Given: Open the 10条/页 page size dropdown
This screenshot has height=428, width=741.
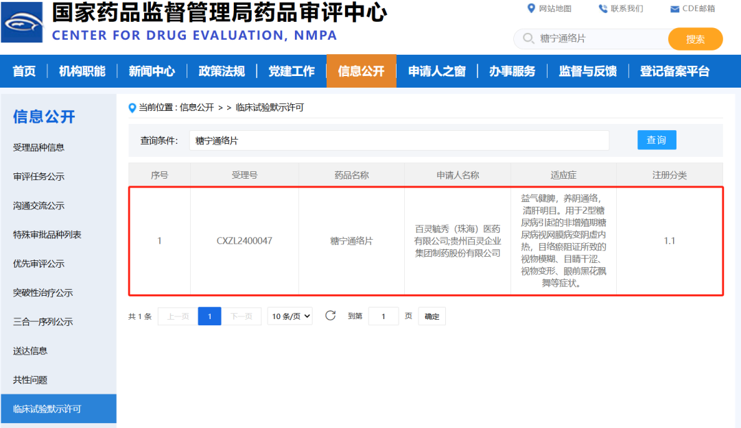Looking at the screenshot, I should pyautogui.click(x=290, y=316).
